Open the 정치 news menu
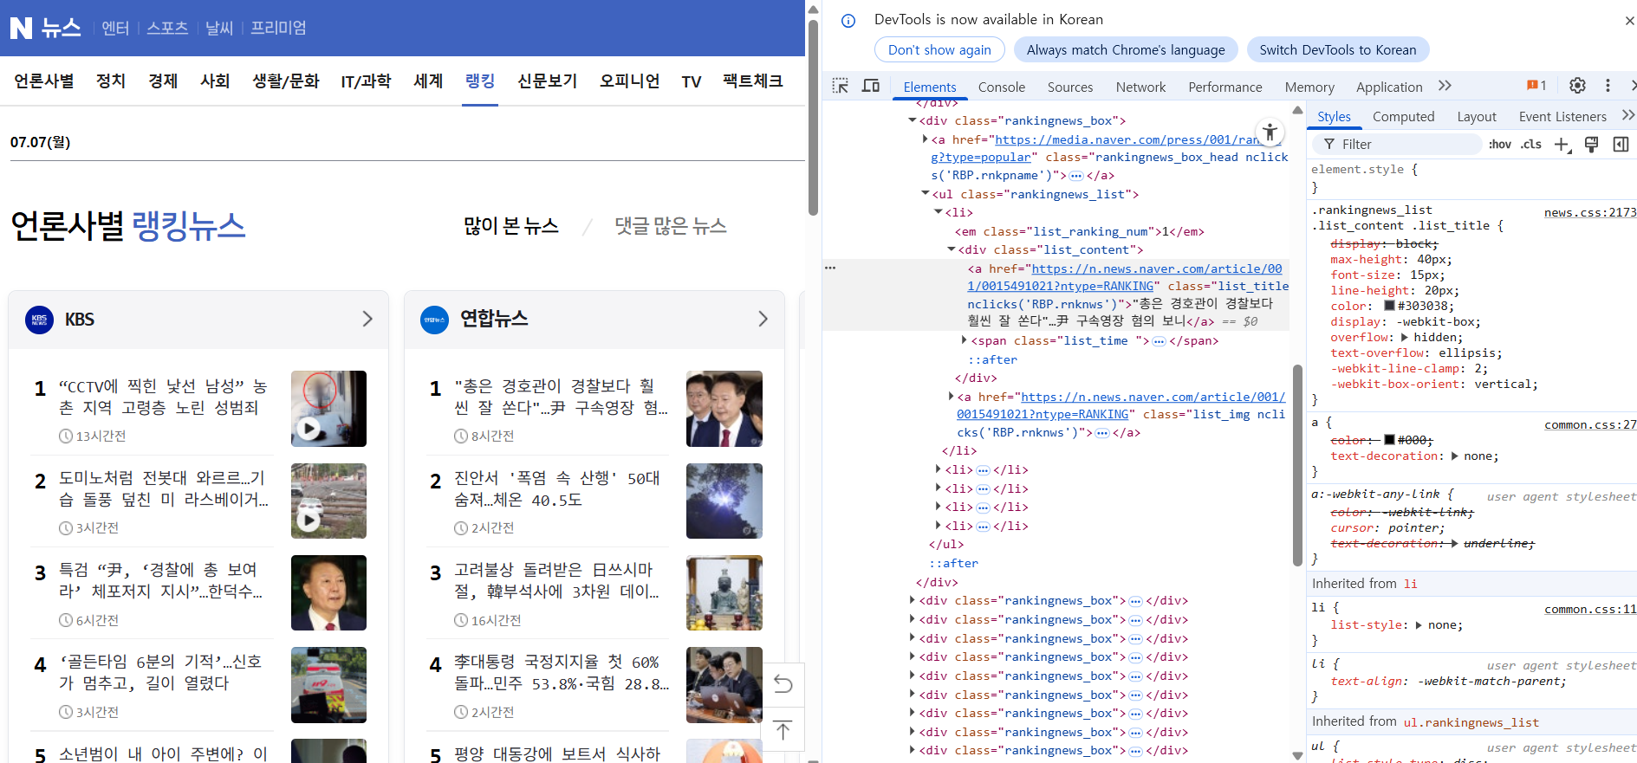Viewport: 1637px width, 763px height. tap(111, 81)
